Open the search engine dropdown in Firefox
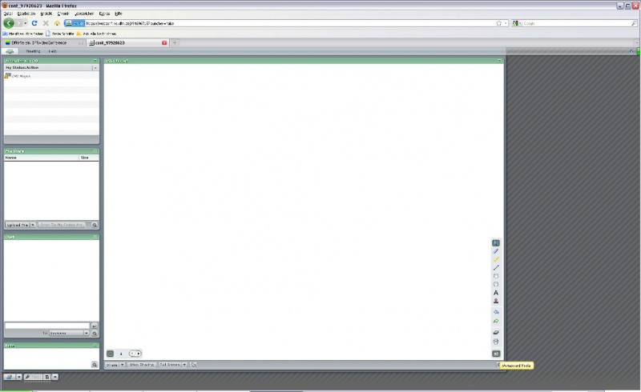Viewport: 641px width, 392px height. [x=520, y=23]
